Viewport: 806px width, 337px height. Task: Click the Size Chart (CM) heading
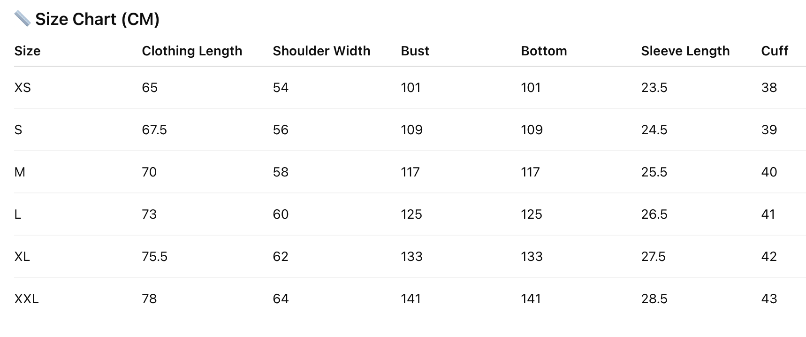point(97,19)
